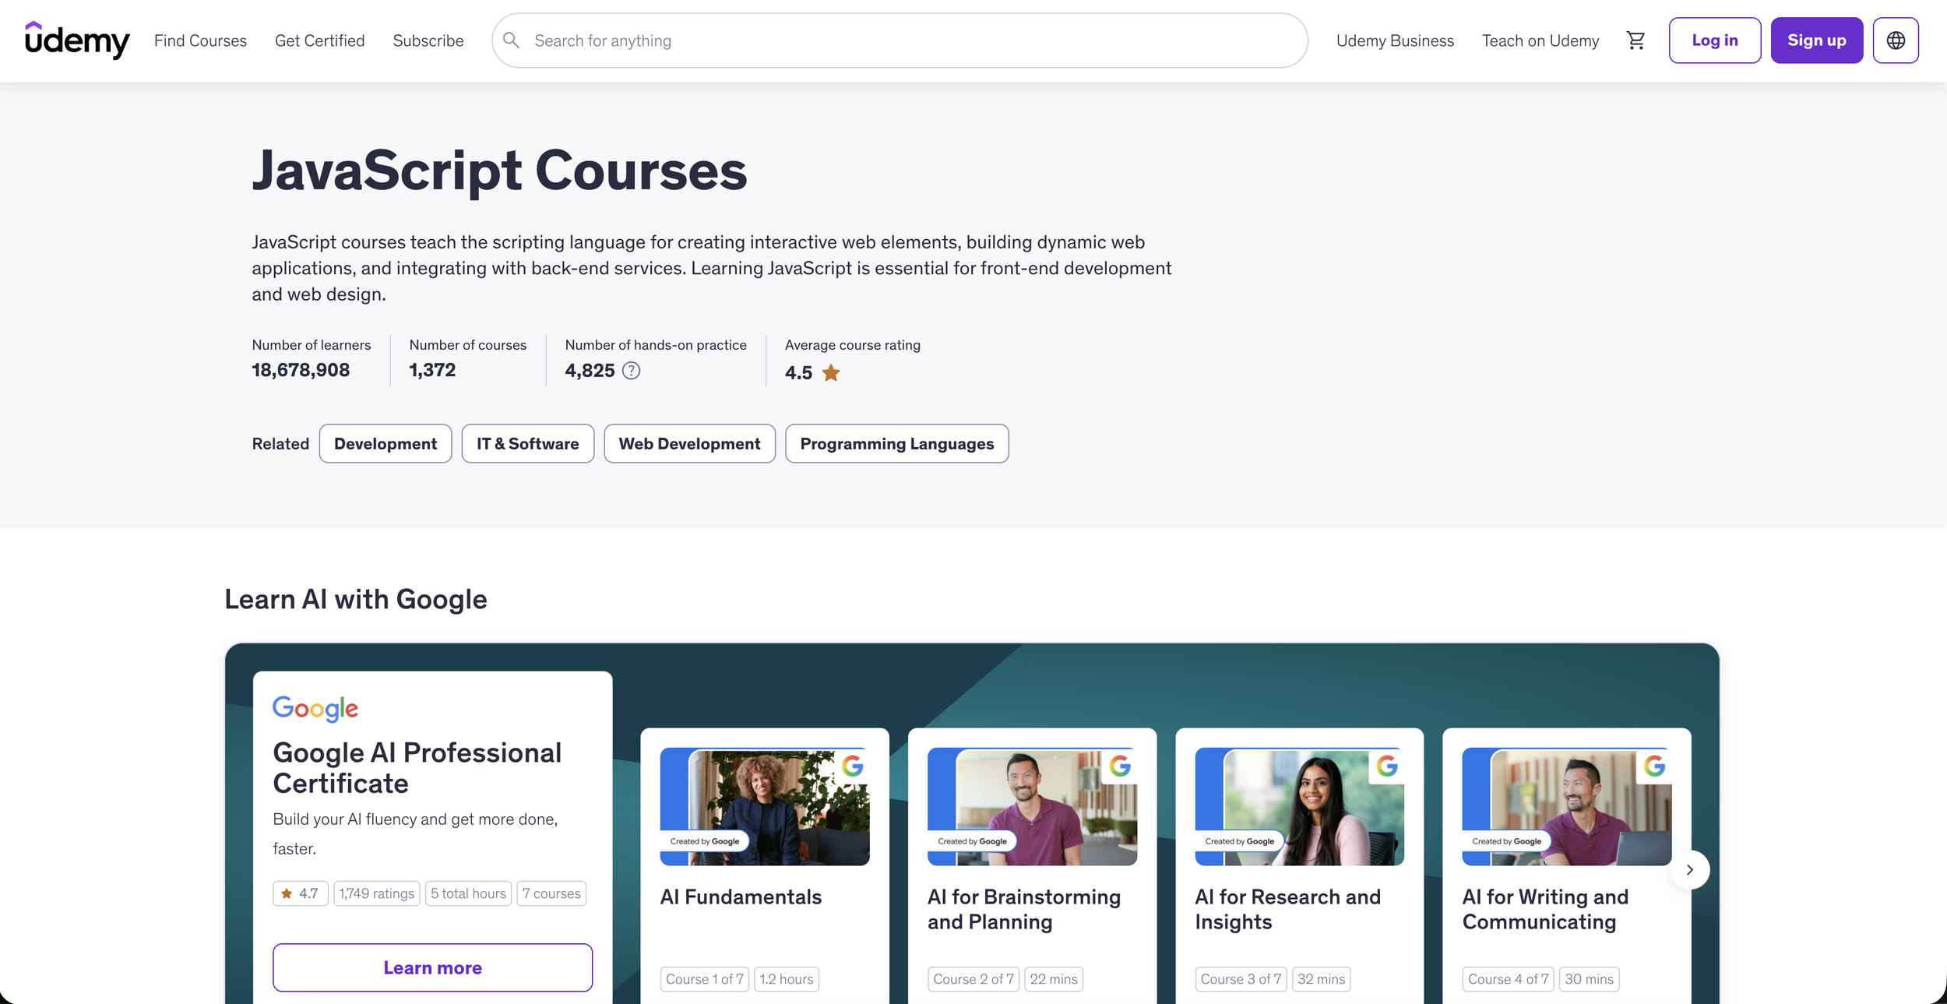Click the JavaScript Courses heading
Image resolution: width=1947 pixels, height=1004 pixels.
499,171
